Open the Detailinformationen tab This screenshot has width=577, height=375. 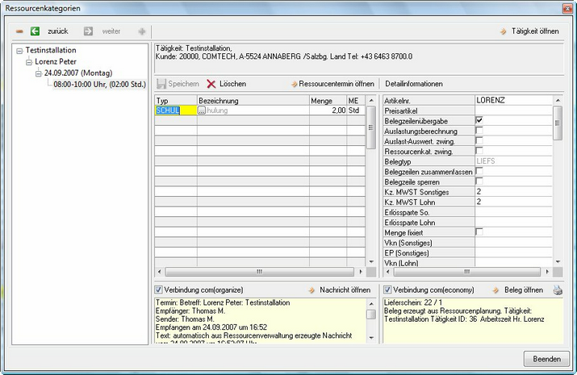coord(413,84)
